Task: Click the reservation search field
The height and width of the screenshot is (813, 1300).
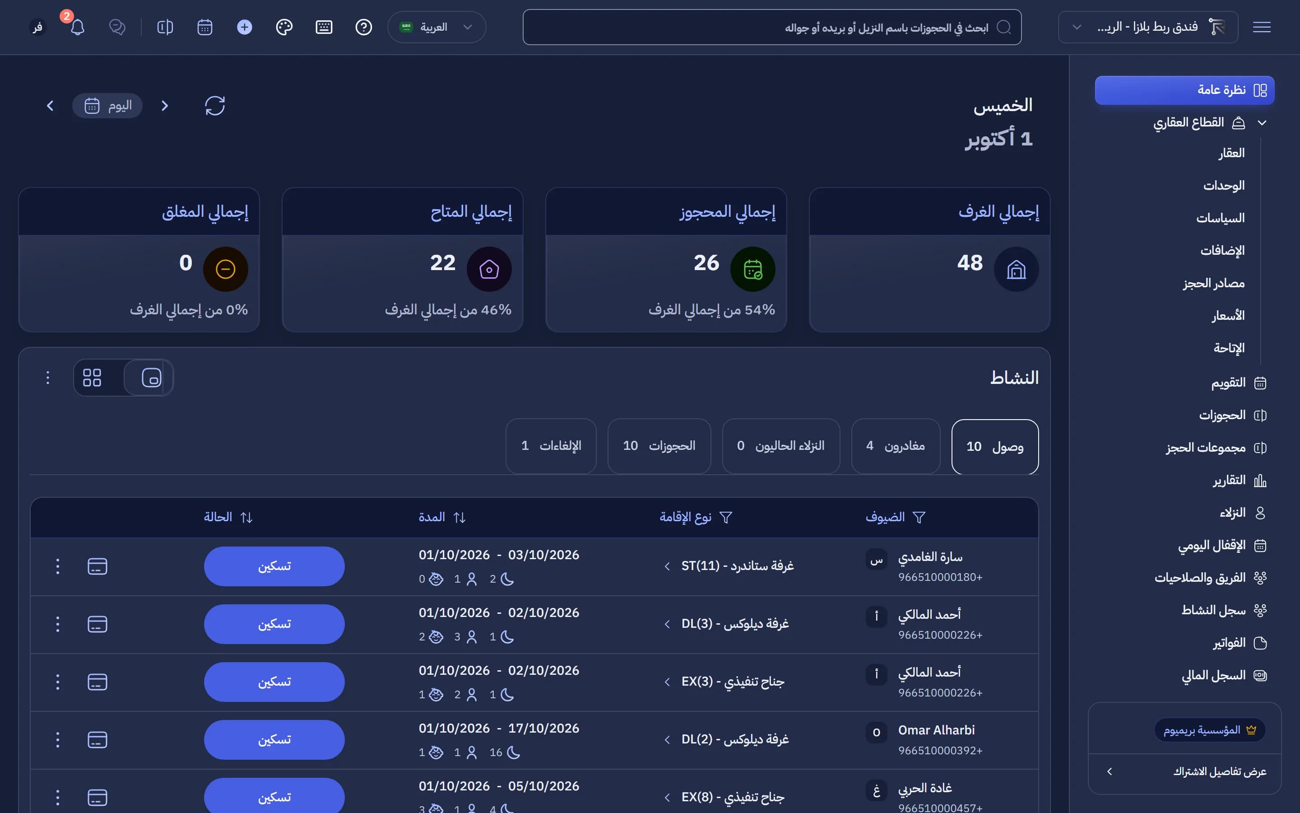Action: (x=772, y=27)
